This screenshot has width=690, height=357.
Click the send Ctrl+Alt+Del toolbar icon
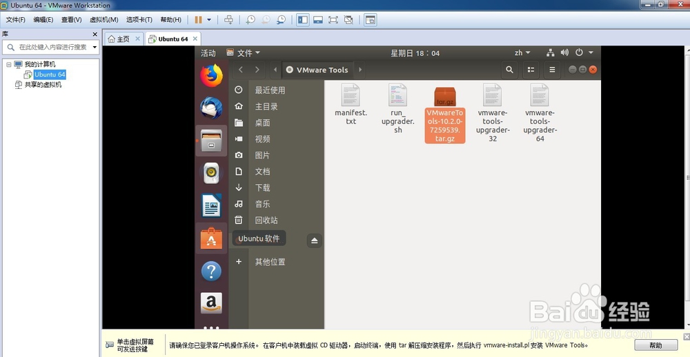tap(228, 20)
